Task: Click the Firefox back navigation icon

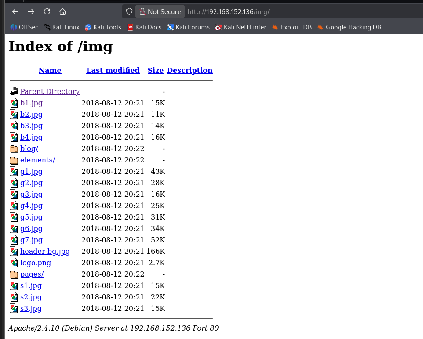Action: [x=15, y=11]
